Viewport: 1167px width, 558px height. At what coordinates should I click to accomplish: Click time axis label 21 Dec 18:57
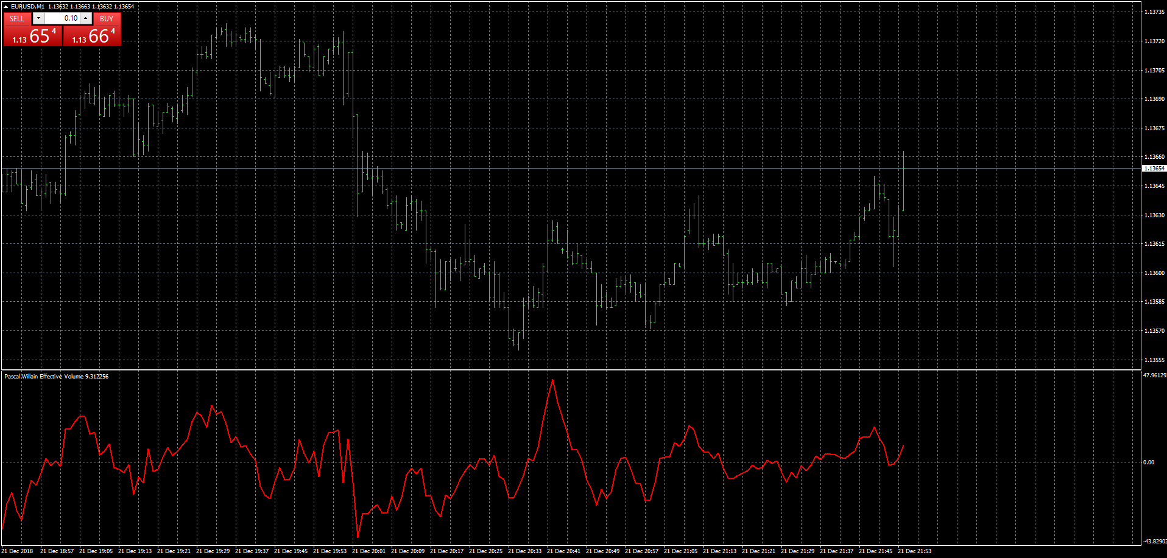[x=57, y=551]
